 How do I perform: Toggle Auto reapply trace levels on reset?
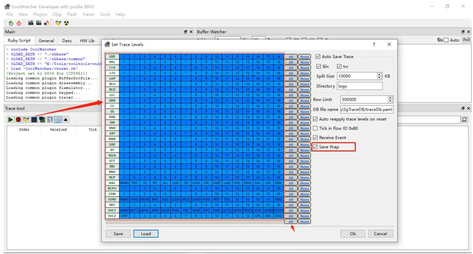315,119
